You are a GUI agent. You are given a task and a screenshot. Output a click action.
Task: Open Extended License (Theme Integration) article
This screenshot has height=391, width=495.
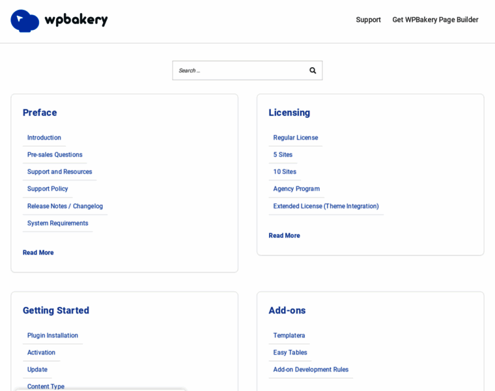[x=326, y=206]
